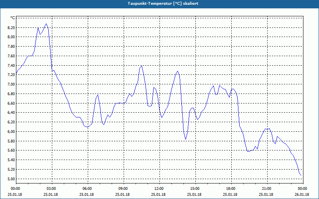Select the '8,00' y-axis label
The width and height of the screenshot is (319, 199).
(x=11, y=37)
